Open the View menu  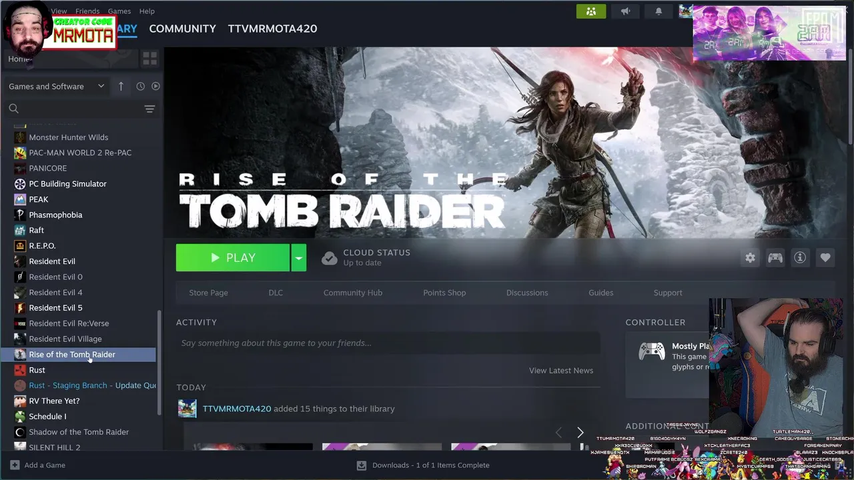(59, 11)
